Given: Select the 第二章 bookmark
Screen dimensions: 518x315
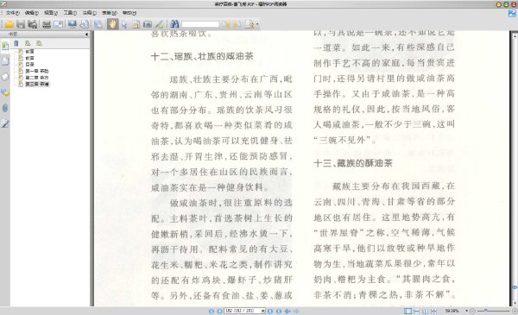Looking at the screenshot, I should click(x=36, y=78).
